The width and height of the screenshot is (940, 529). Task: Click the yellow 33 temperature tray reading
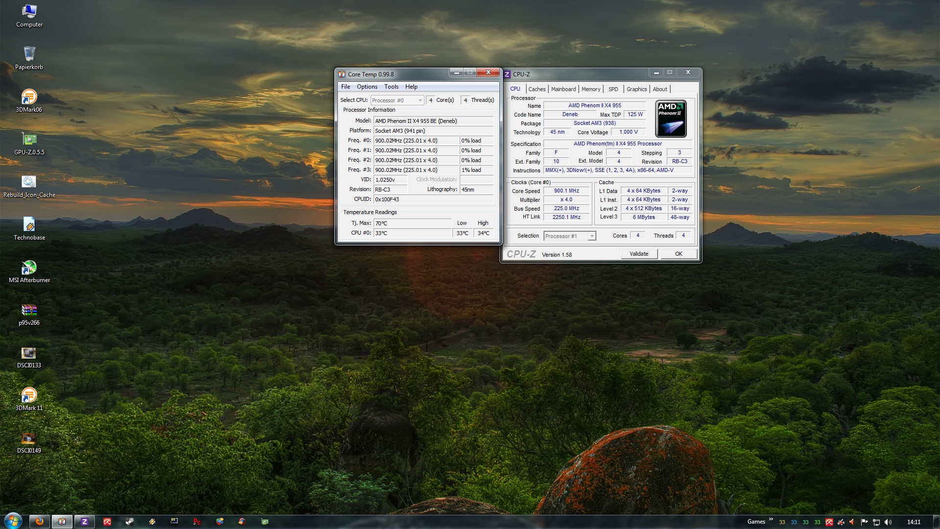pyautogui.click(x=782, y=523)
